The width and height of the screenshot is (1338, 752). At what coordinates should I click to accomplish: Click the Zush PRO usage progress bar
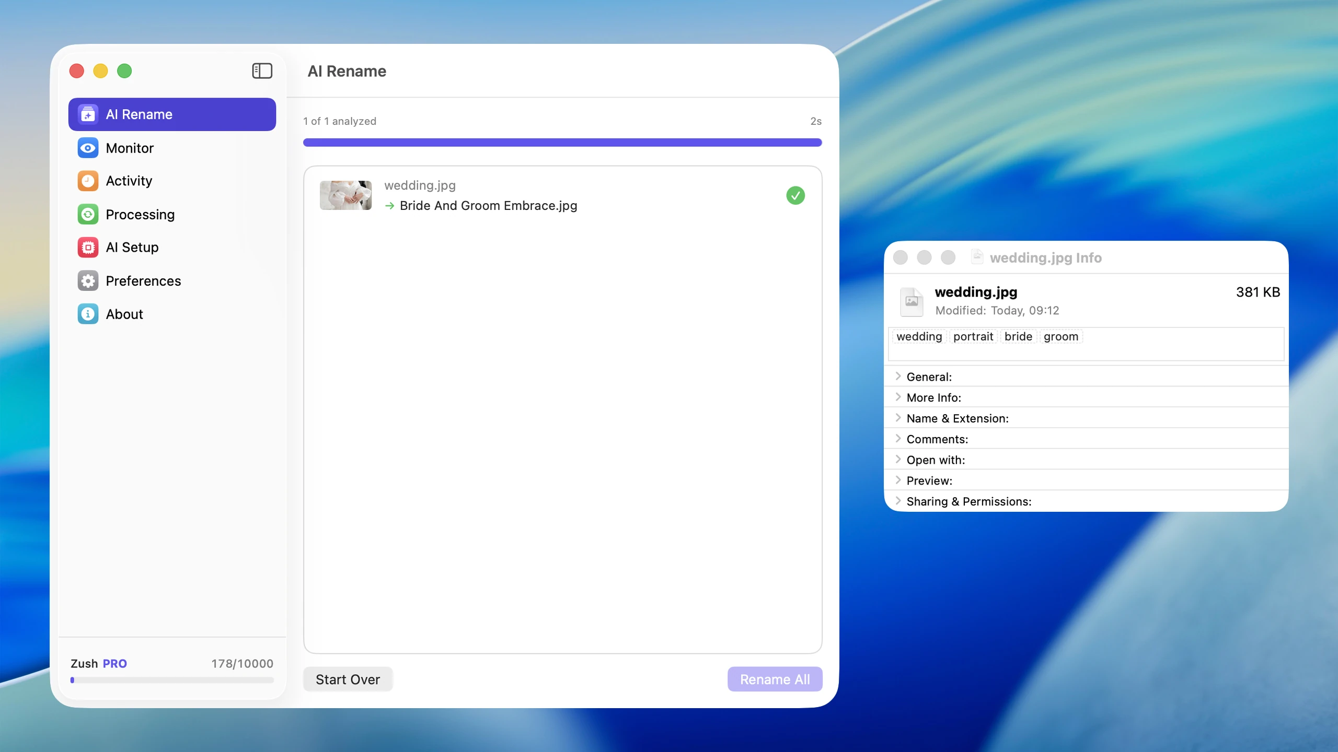(x=172, y=680)
